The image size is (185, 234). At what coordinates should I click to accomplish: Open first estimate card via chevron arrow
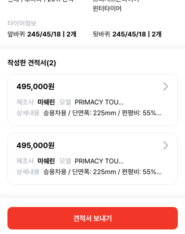165,87
